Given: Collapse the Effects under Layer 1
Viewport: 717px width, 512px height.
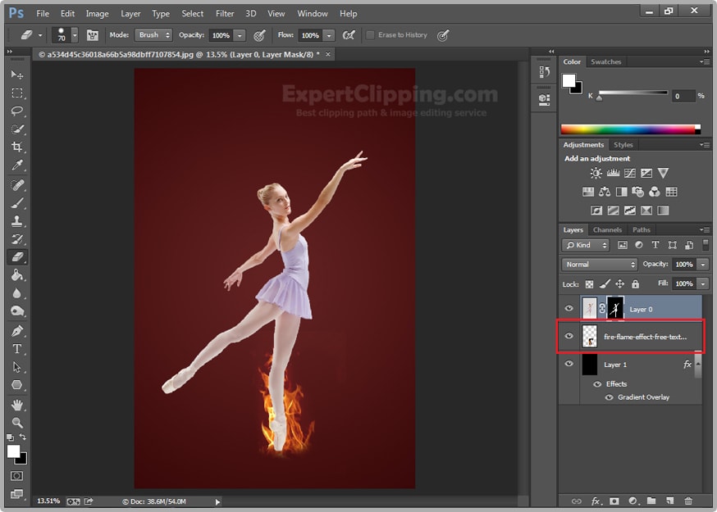Looking at the screenshot, I should coord(698,365).
